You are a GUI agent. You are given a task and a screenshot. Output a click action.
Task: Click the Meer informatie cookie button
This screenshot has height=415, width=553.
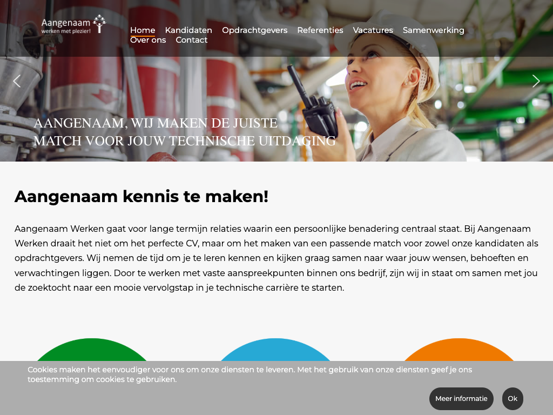[x=461, y=399]
